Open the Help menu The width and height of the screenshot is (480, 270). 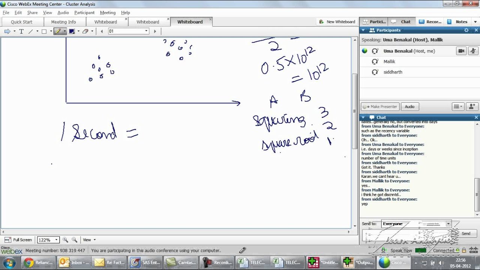pyautogui.click(x=125, y=12)
